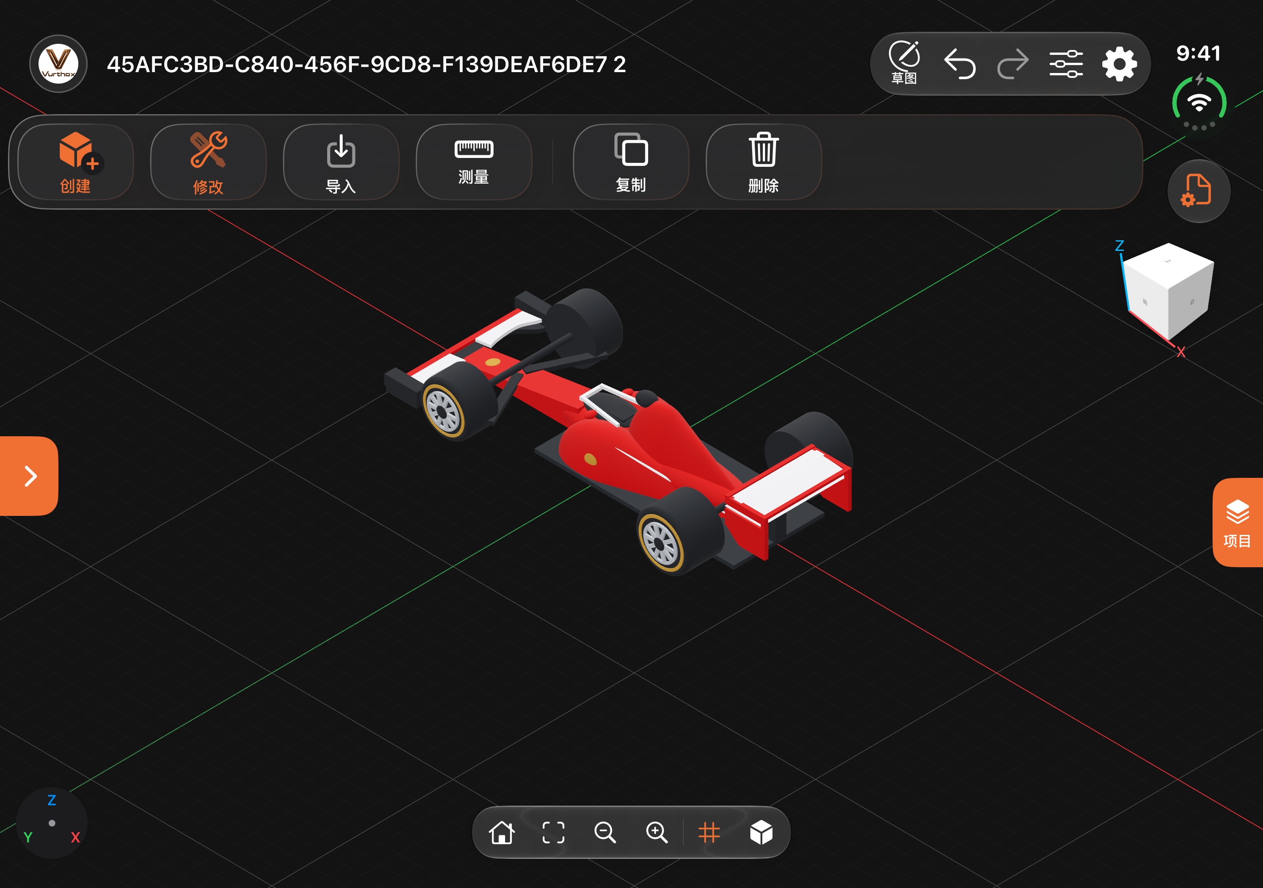Open the sliders adjustment panel
The width and height of the screenshot is (1263, 888).
pyautogui.click(x=1066, y=64)
